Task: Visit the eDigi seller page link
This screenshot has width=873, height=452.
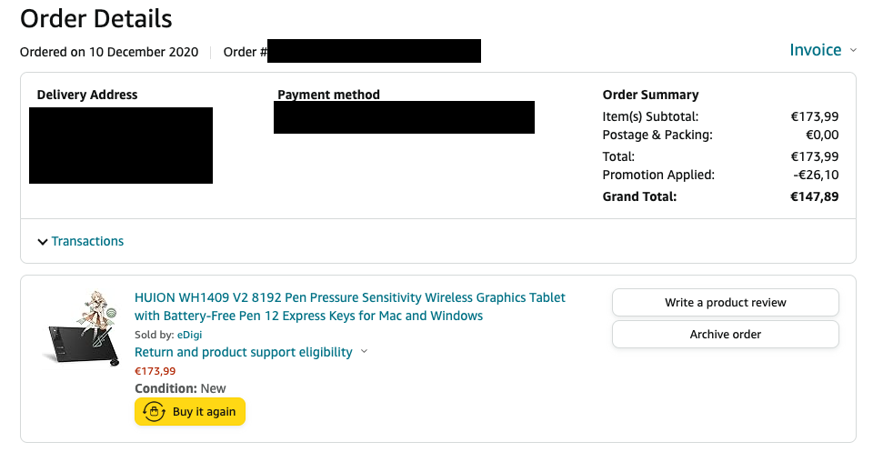Action: pos(189,335)
